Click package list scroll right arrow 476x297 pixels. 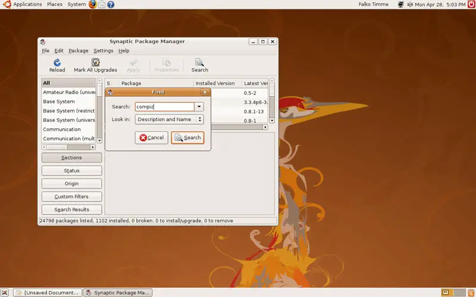(265, 127)
